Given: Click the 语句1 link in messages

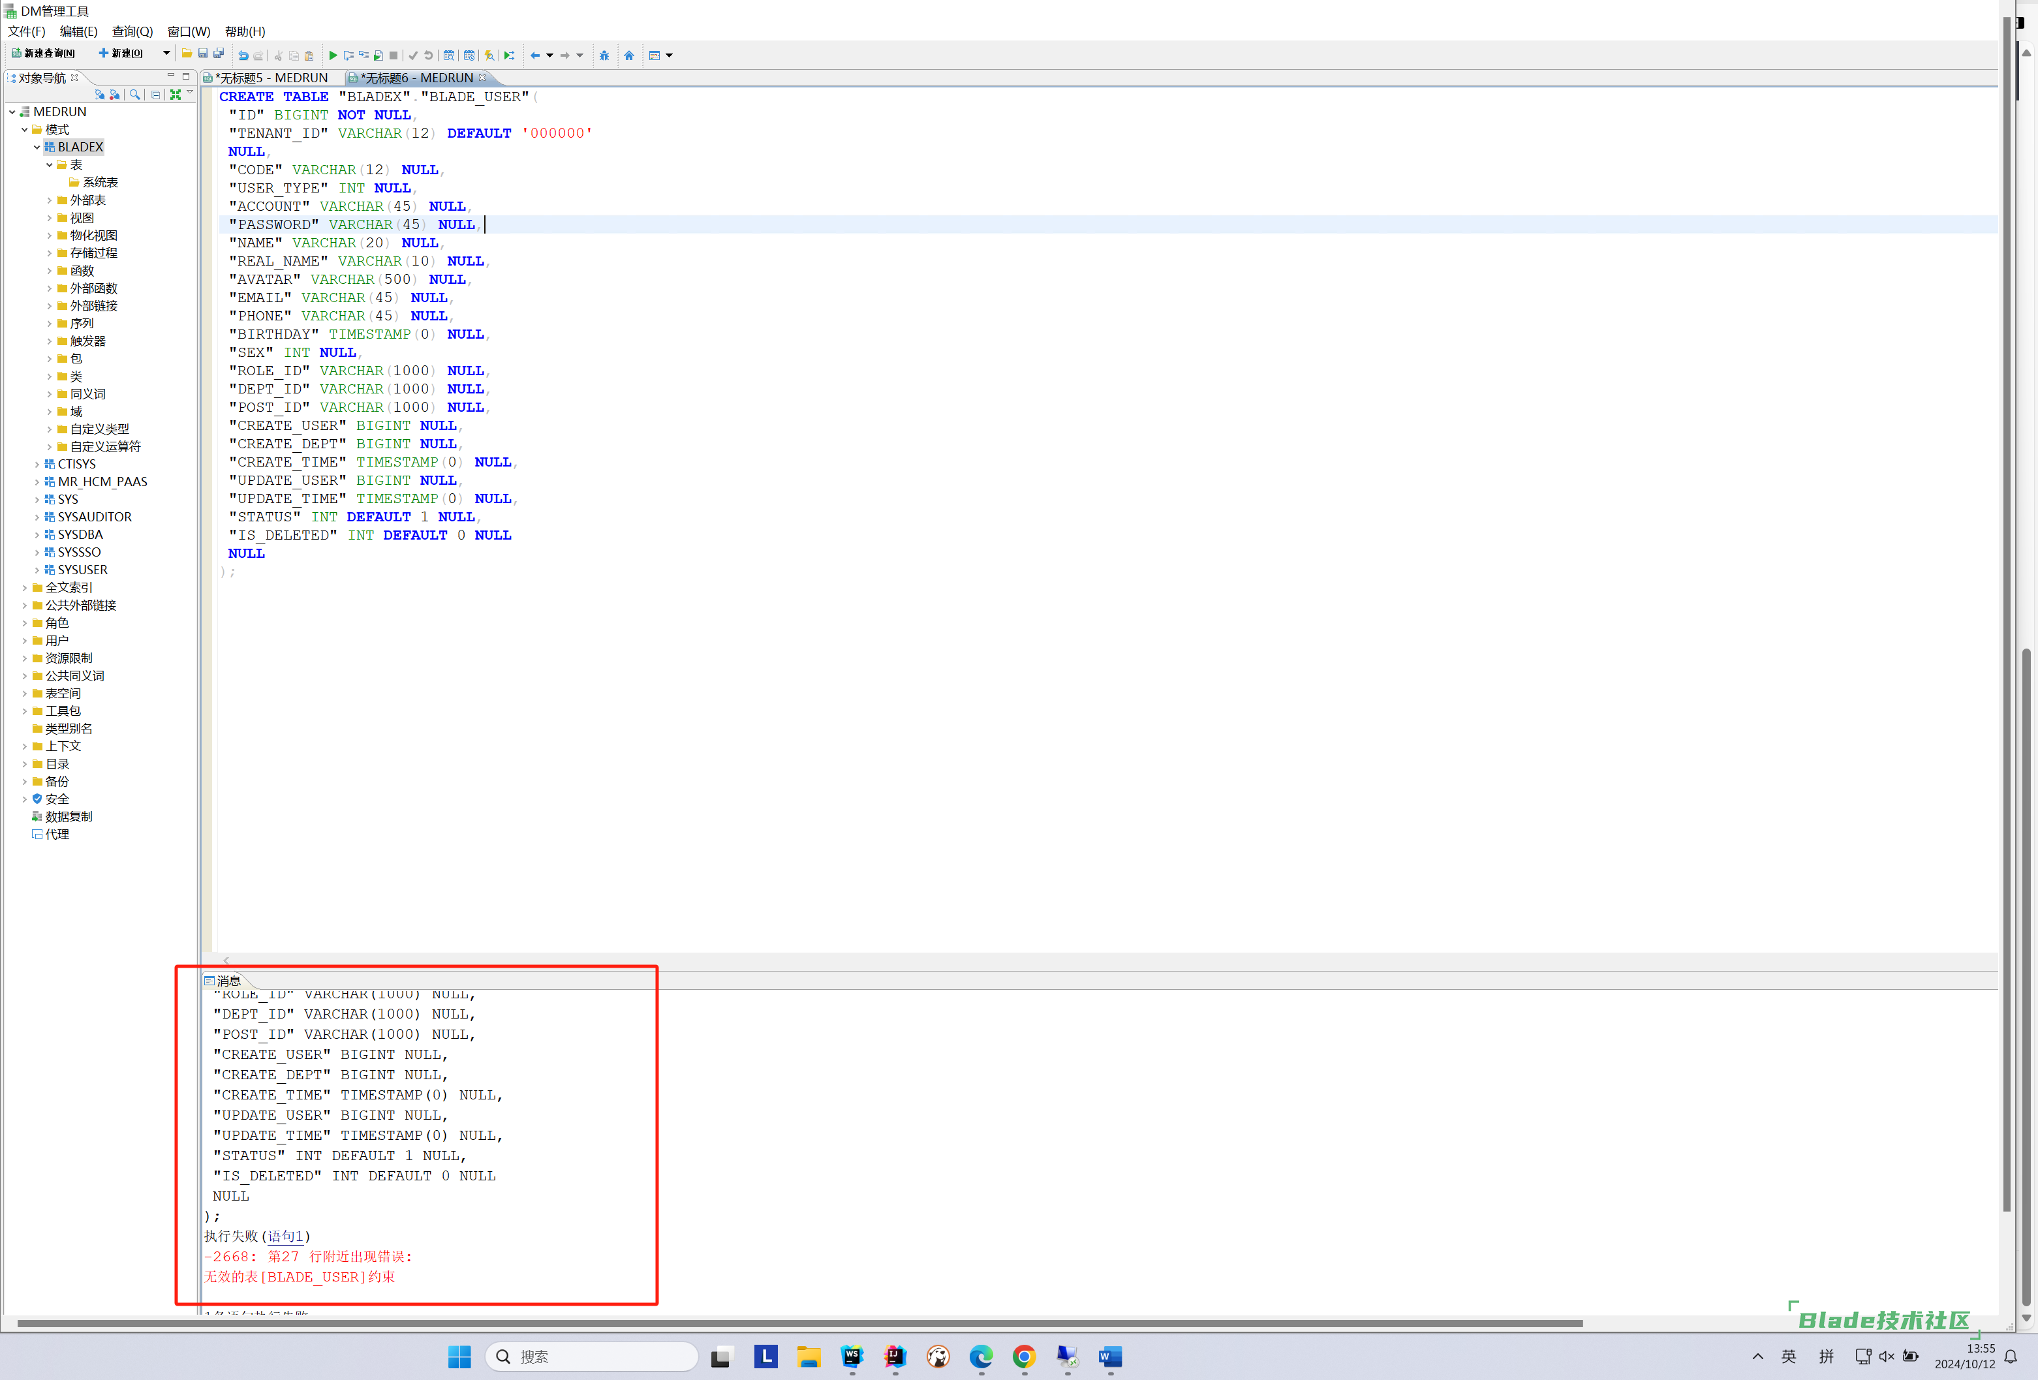Looking at the screenshot, I should coord(285,1236).
